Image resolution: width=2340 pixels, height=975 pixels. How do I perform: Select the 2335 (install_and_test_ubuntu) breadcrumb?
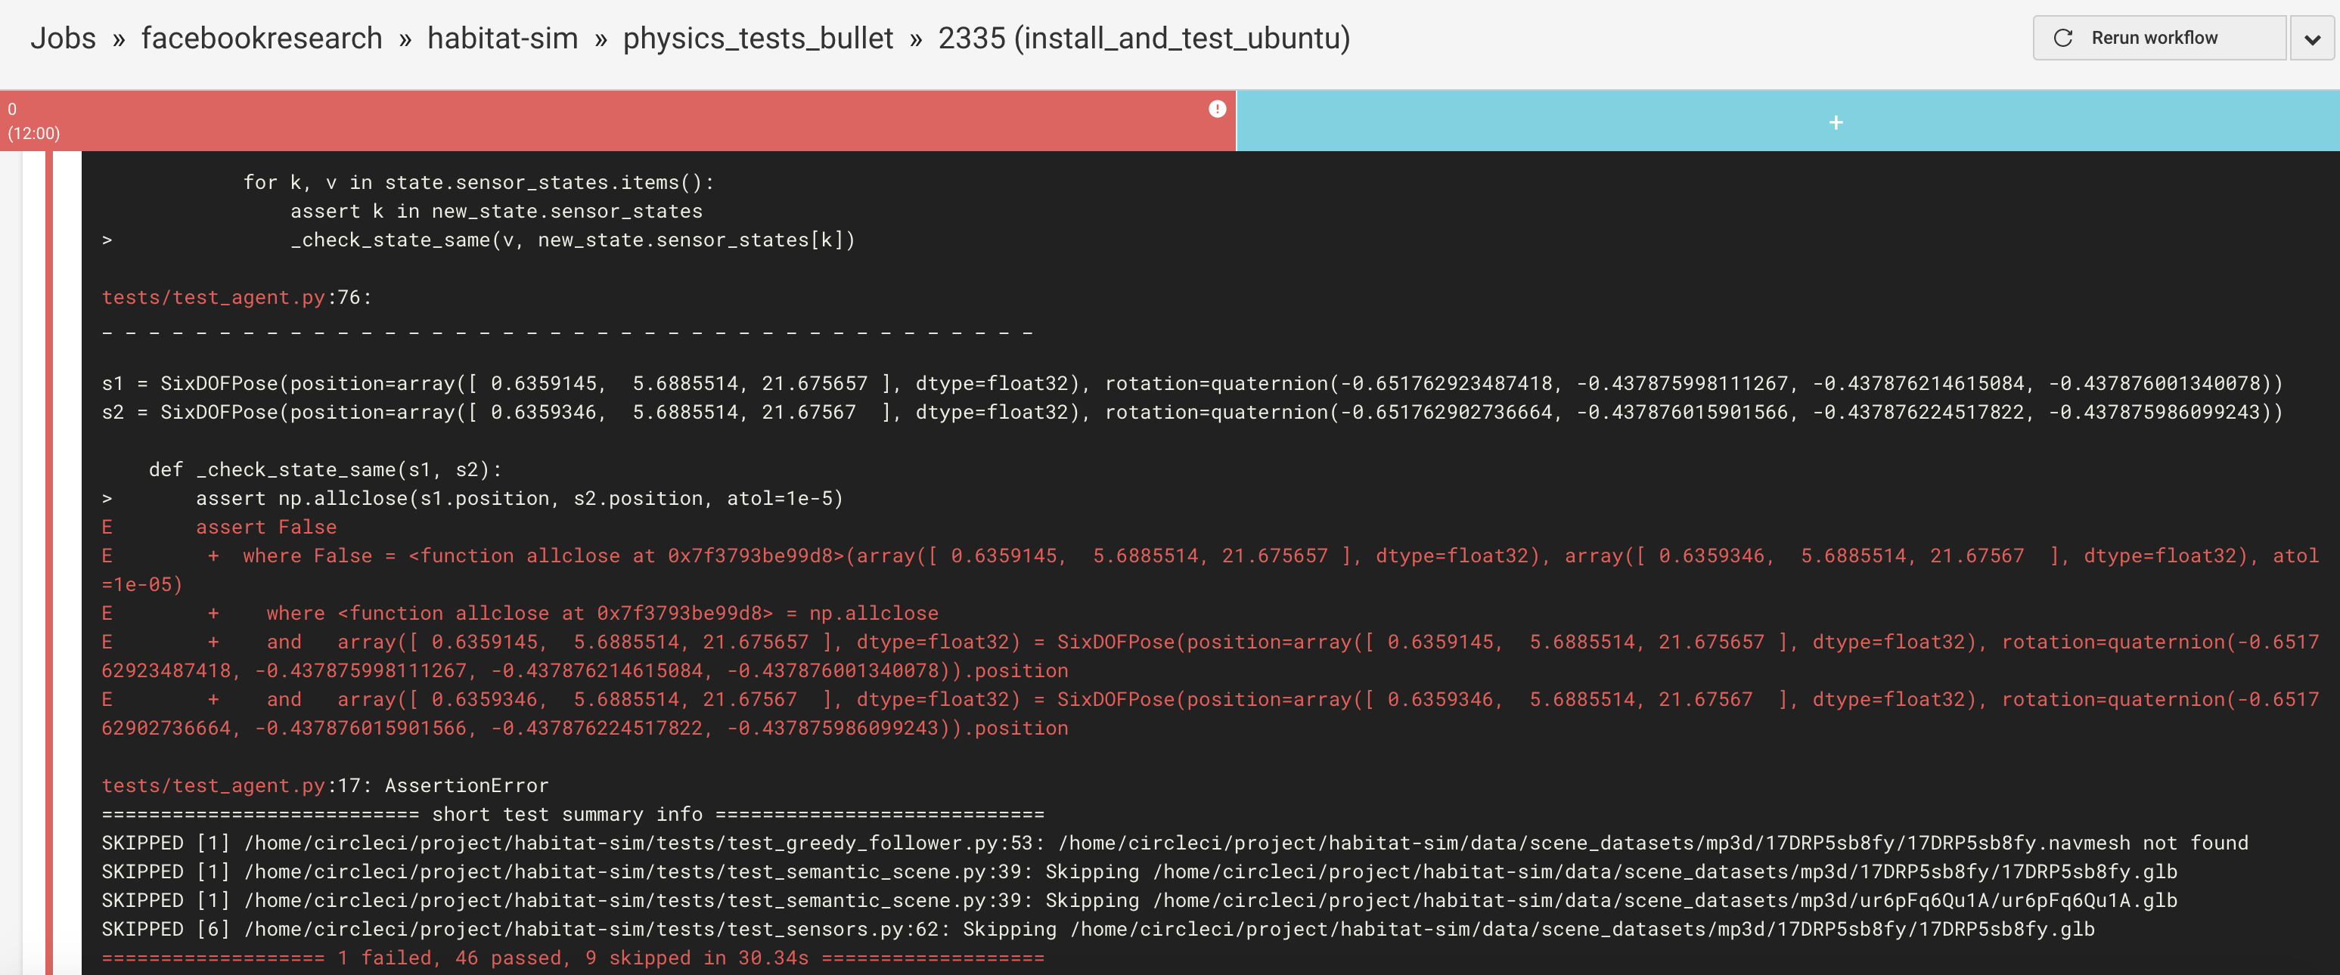point(1144,37)
